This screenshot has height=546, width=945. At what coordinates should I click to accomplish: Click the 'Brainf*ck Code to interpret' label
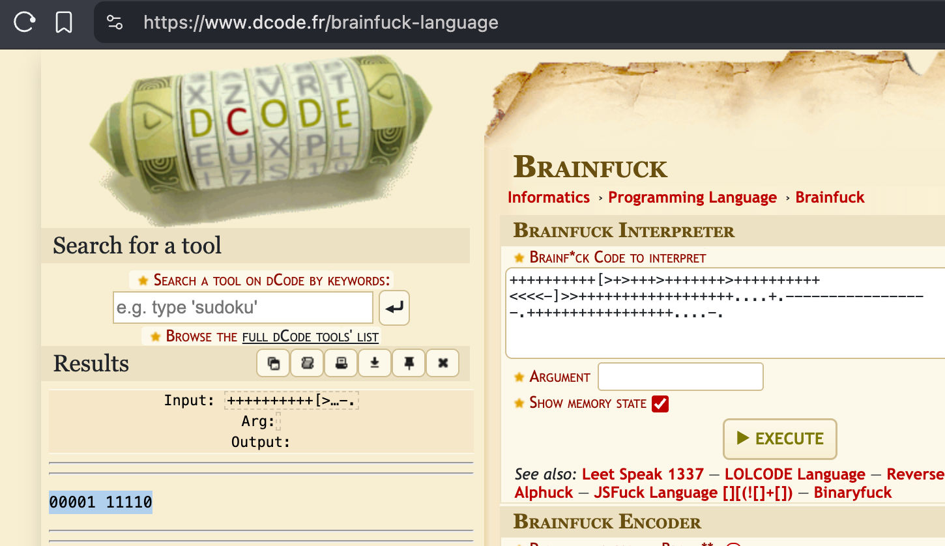point(618,257)
